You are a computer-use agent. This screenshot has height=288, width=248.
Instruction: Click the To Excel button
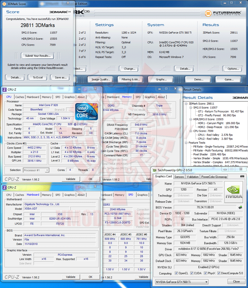tap(38, 78)
